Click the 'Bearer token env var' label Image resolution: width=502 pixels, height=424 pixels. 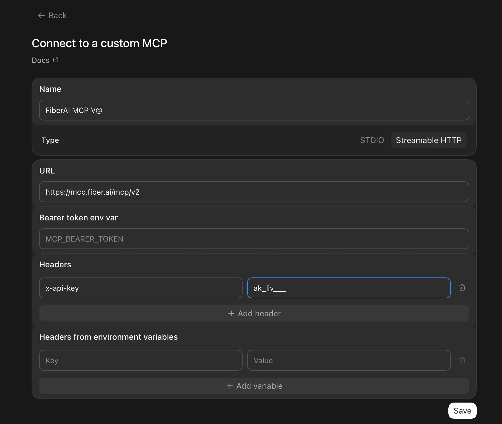tap(78, 218)
